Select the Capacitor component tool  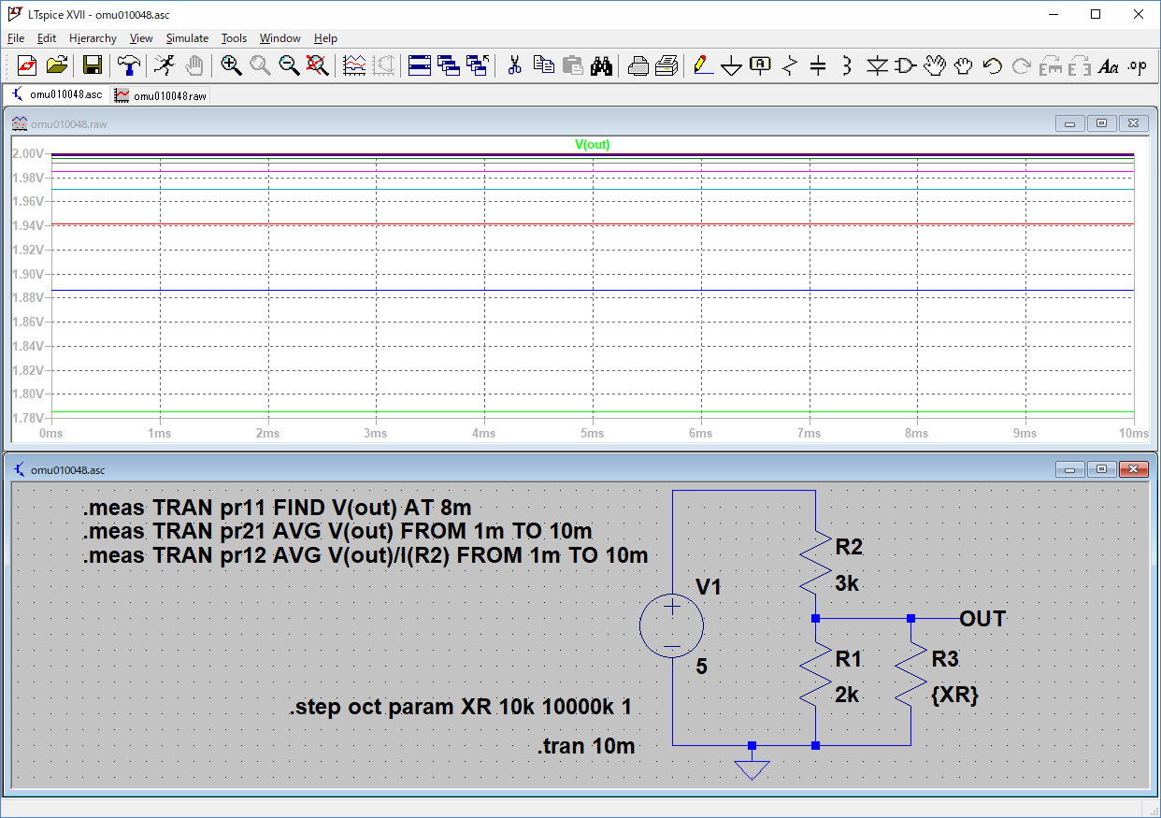pos(818,65)
